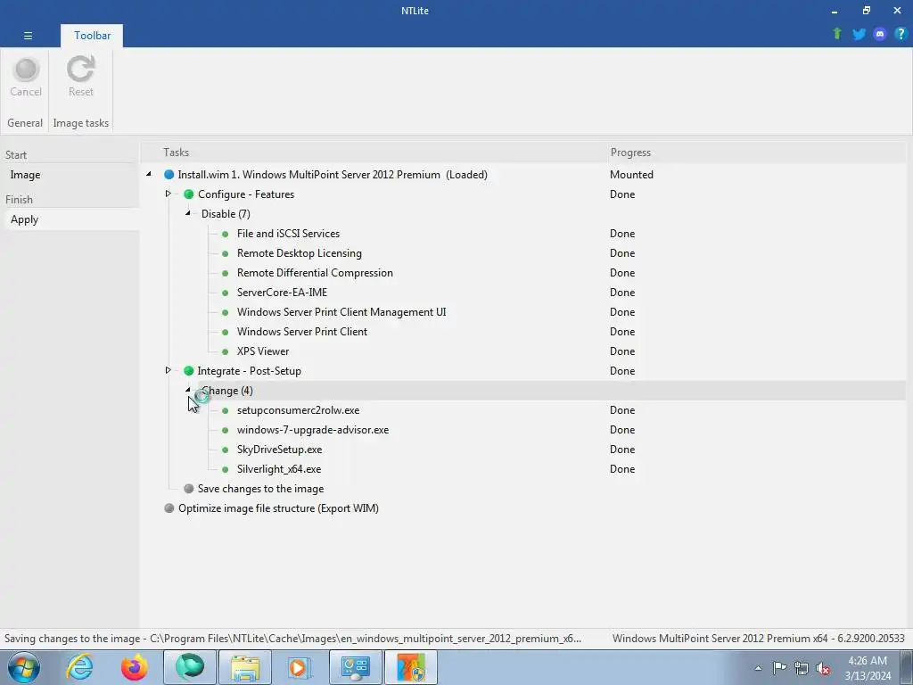Image resolution: width=913 pixels, height=685 pixels.
Task: Click green dot beside File and iSCSI Services
Action: [x=226, y=234]
